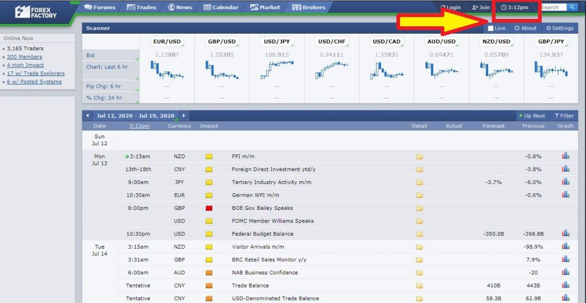Select the BOE Gov Bailey Speaks event
Image resolution: width=586 pixels, height=303 pixels.
262,208
